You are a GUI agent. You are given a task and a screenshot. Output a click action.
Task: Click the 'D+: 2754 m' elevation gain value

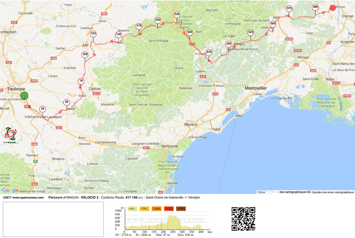pyautogui.click(x=124, y=235)
